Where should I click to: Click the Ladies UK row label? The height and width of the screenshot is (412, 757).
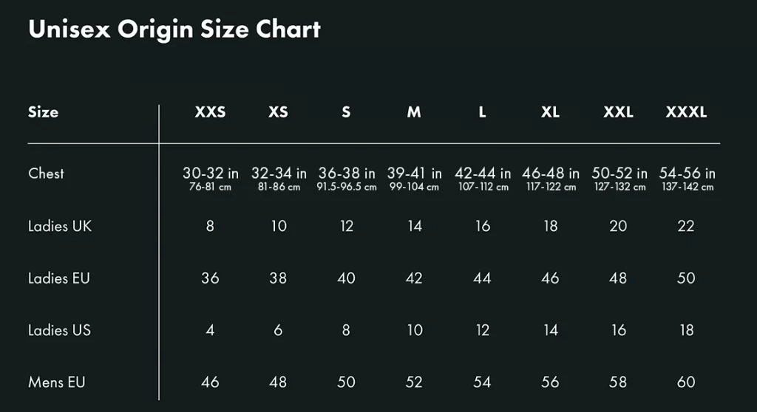(x=60, y=226)
